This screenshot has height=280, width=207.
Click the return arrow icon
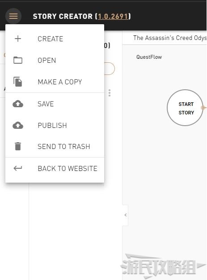[18, 168]
